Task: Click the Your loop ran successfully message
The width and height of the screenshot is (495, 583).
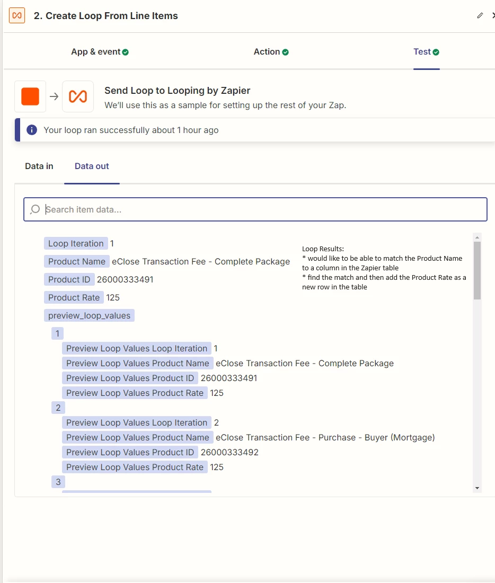Action: tap(131, 130)
